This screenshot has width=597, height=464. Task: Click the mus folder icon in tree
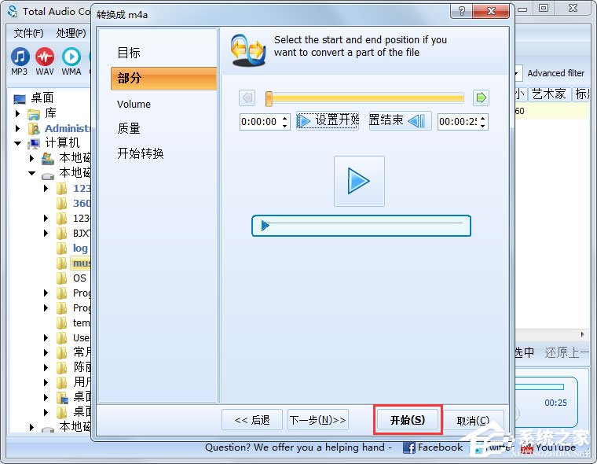[62, 263]
